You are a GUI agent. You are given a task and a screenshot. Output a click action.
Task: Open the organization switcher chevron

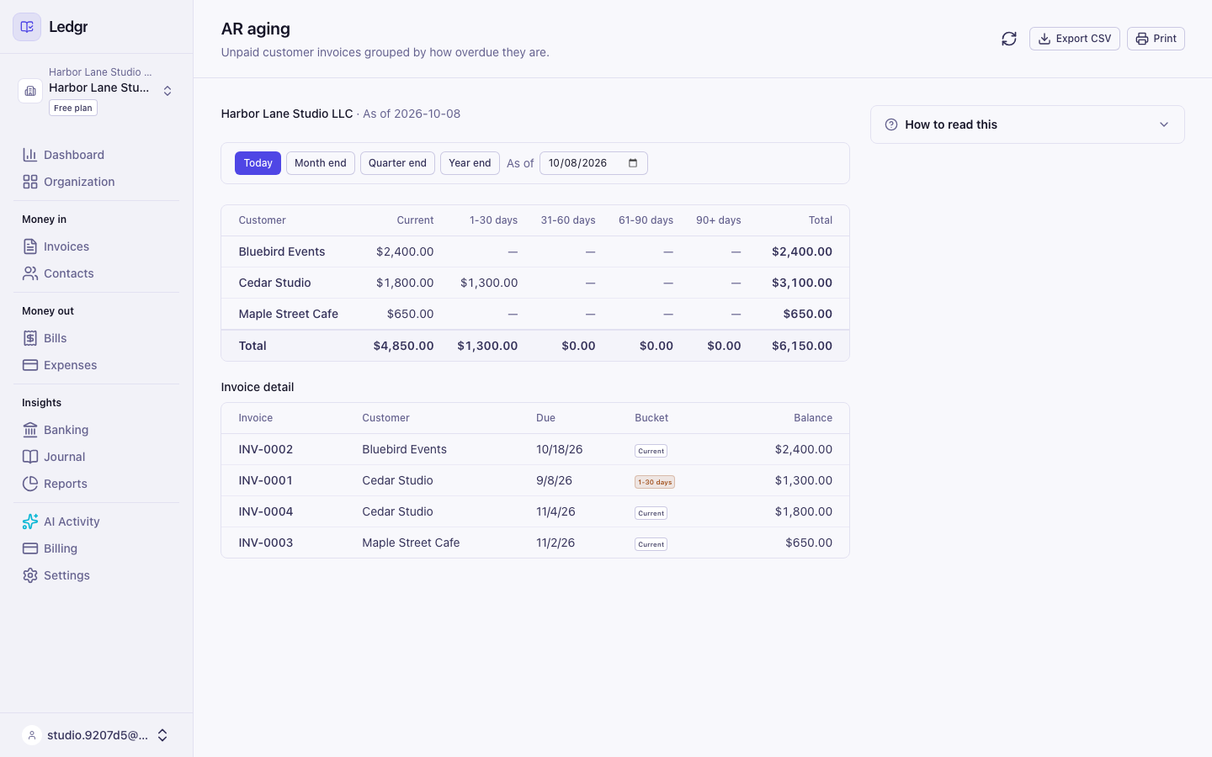[167, 91]
